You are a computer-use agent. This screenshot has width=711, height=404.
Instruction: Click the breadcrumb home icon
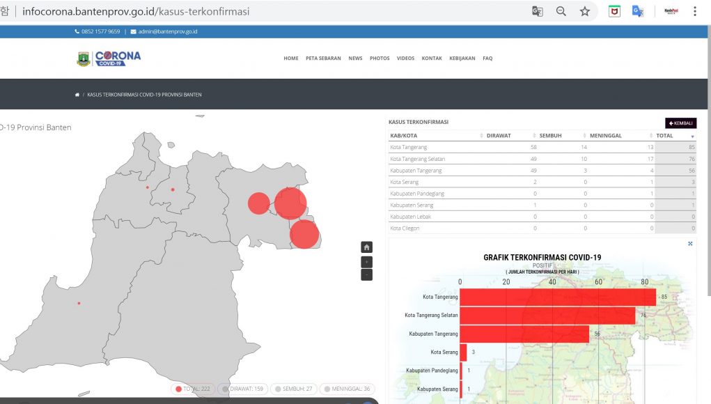(x=77, y=95)
